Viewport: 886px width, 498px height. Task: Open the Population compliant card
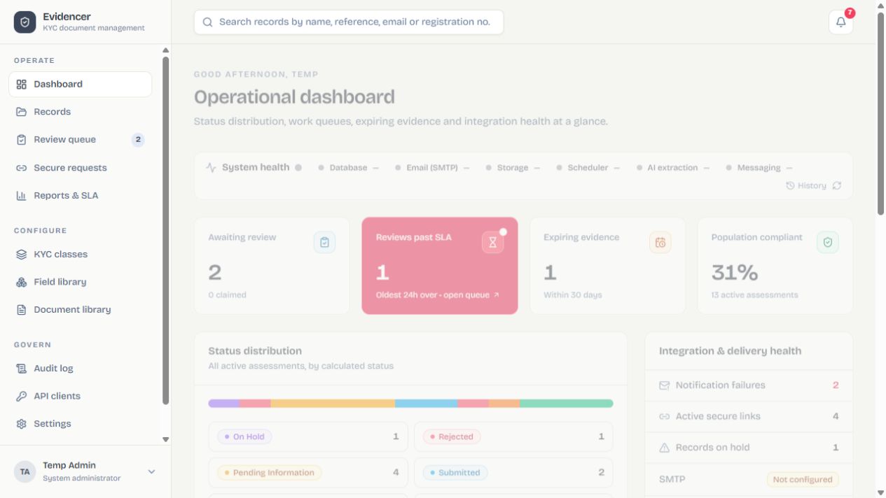(775, 266)
